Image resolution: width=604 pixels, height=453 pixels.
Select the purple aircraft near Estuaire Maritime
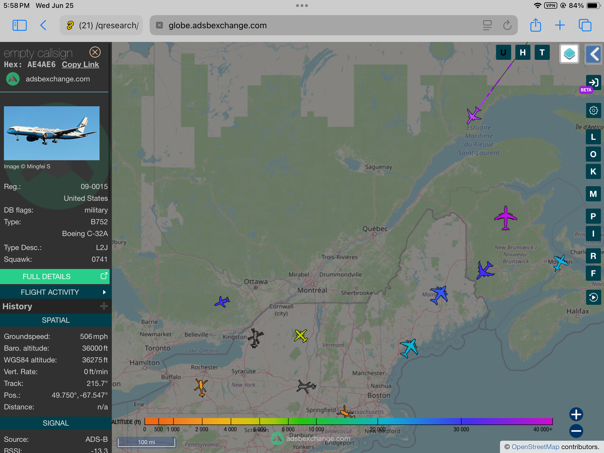(474, 115)
